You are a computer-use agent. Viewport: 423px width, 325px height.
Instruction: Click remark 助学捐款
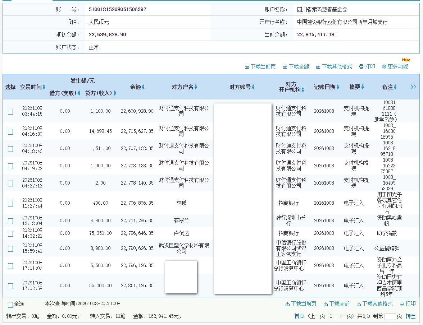coord(387,233)
